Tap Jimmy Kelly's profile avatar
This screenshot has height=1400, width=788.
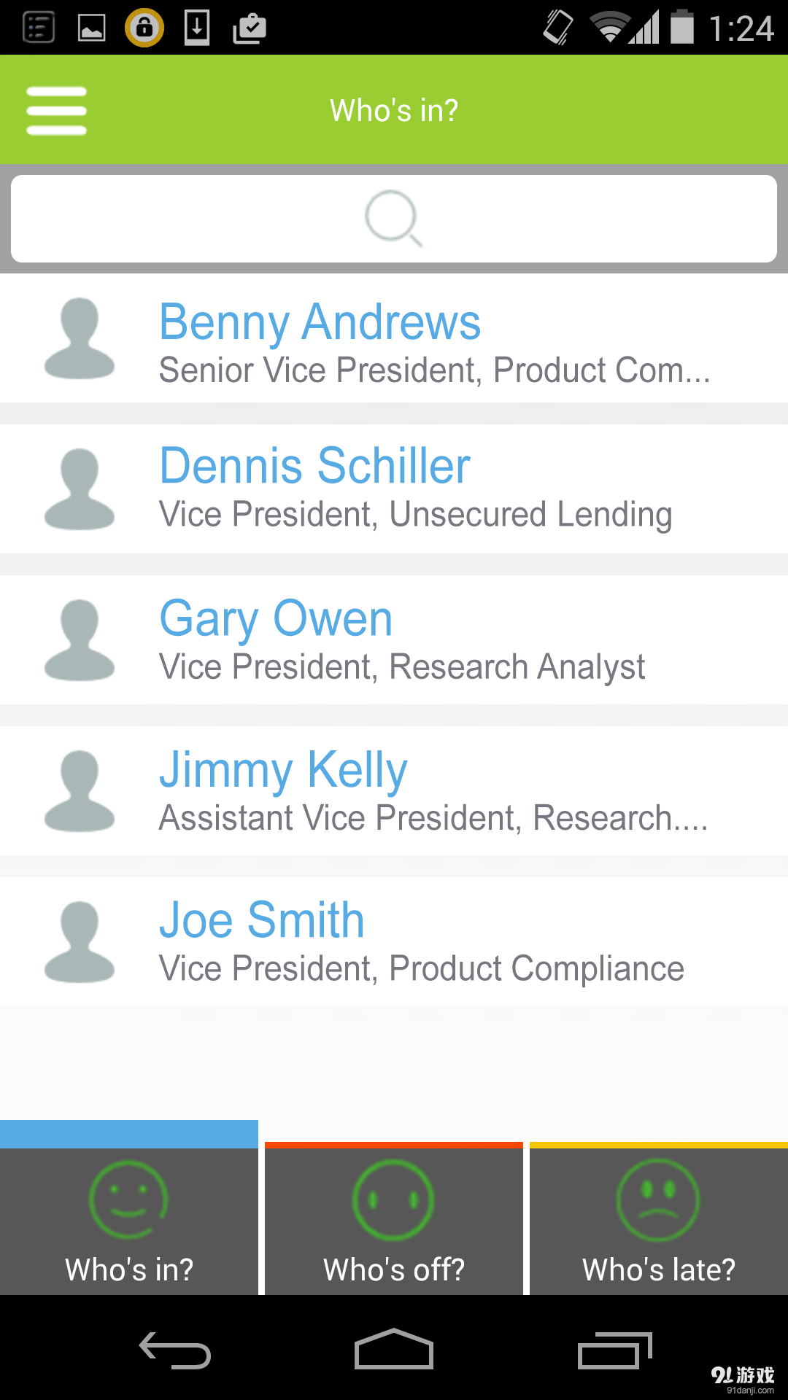tap(80, 791)
